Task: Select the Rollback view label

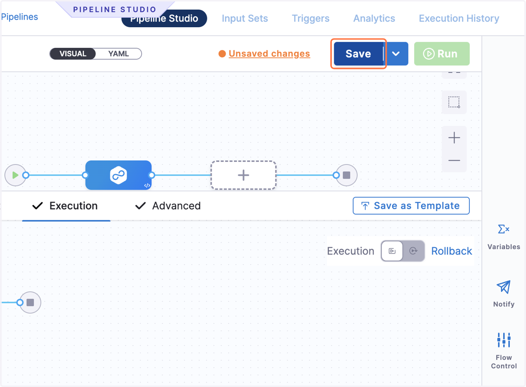Action: tap(451, 251)
